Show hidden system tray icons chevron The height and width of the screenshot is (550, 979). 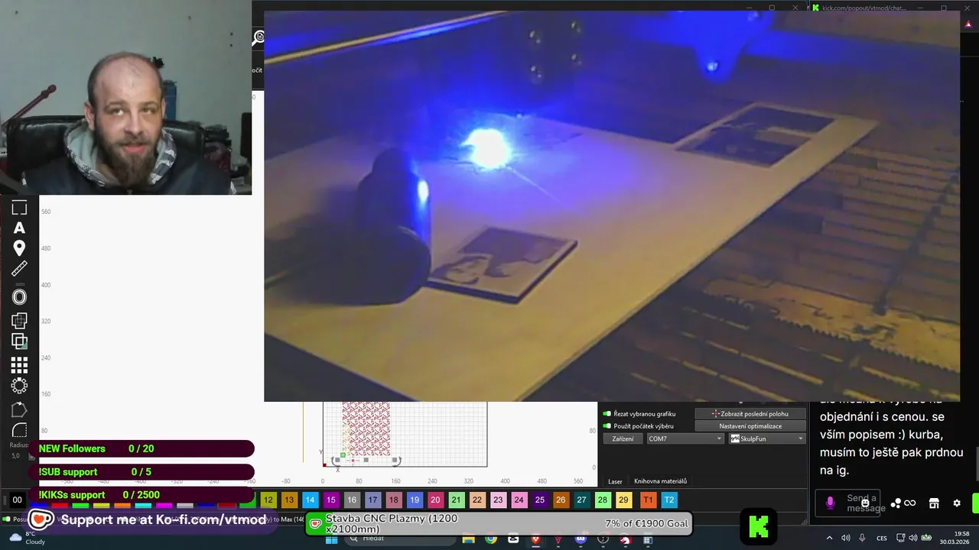[x=830, y=538]
